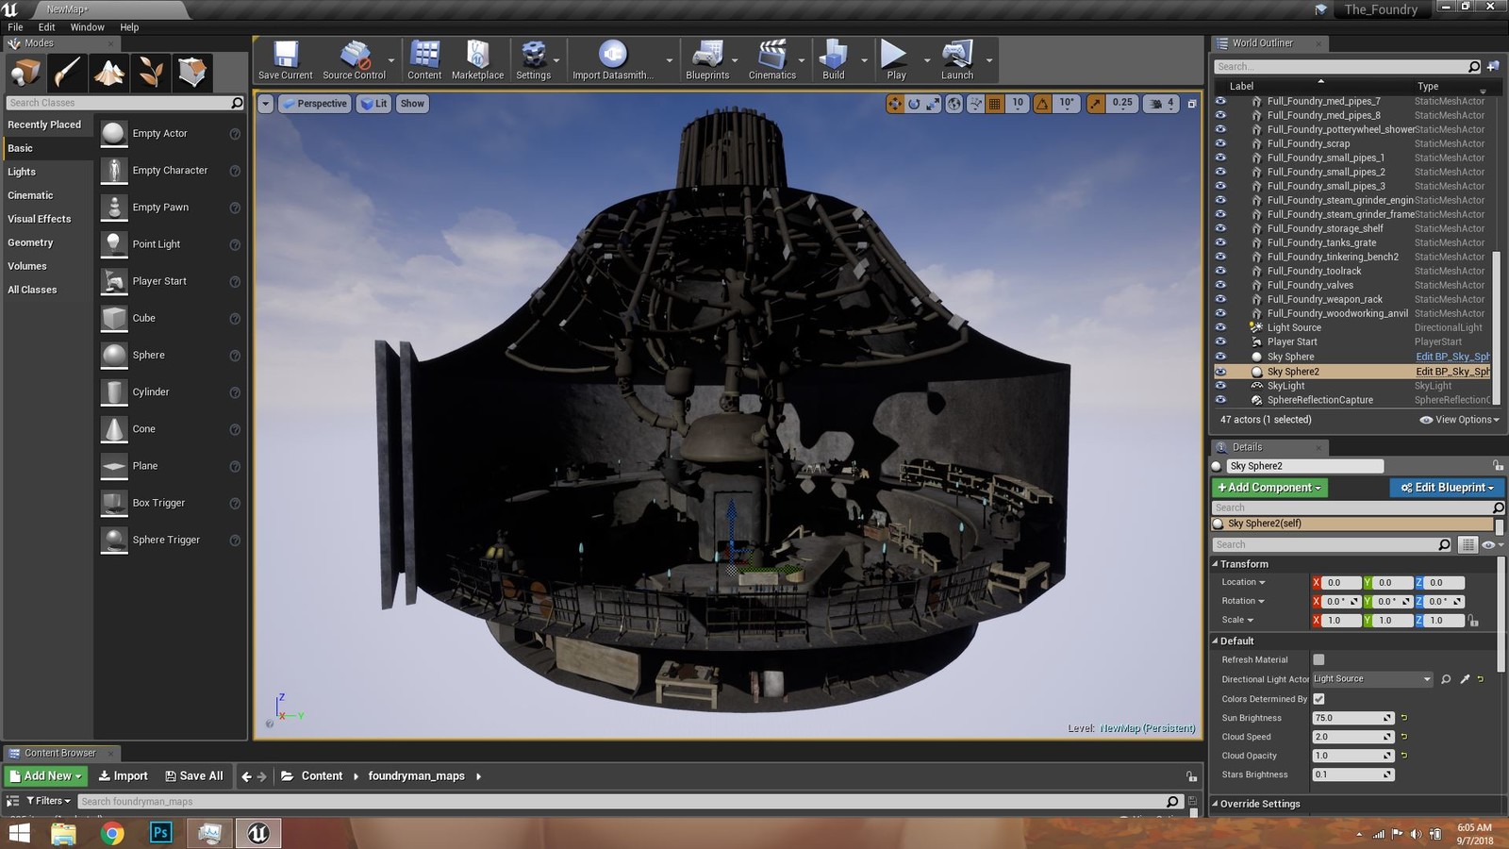Click the Point Light actor icon
Screen dimensions: 1509x849
[x=114, y=244]
